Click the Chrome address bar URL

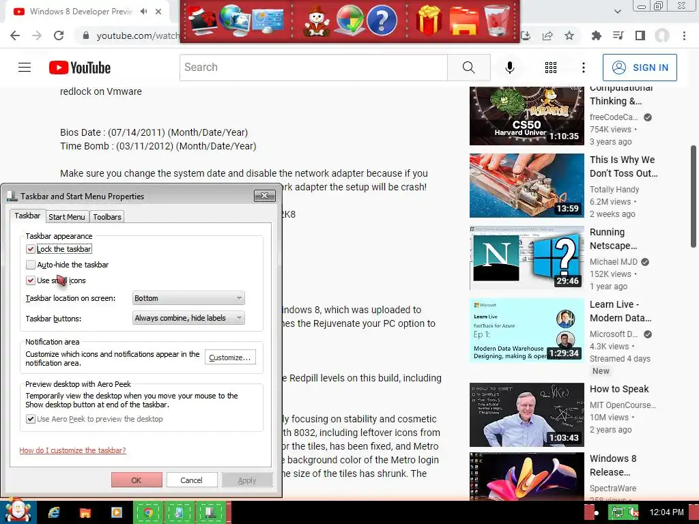pyautogui.click(x=138, y=35)
